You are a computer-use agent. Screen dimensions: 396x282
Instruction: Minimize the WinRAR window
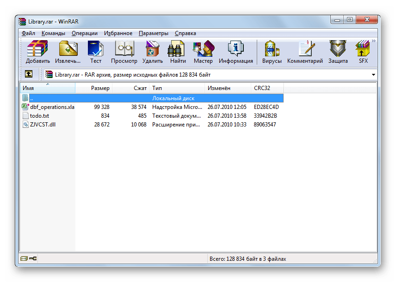[x=337, y=20]
